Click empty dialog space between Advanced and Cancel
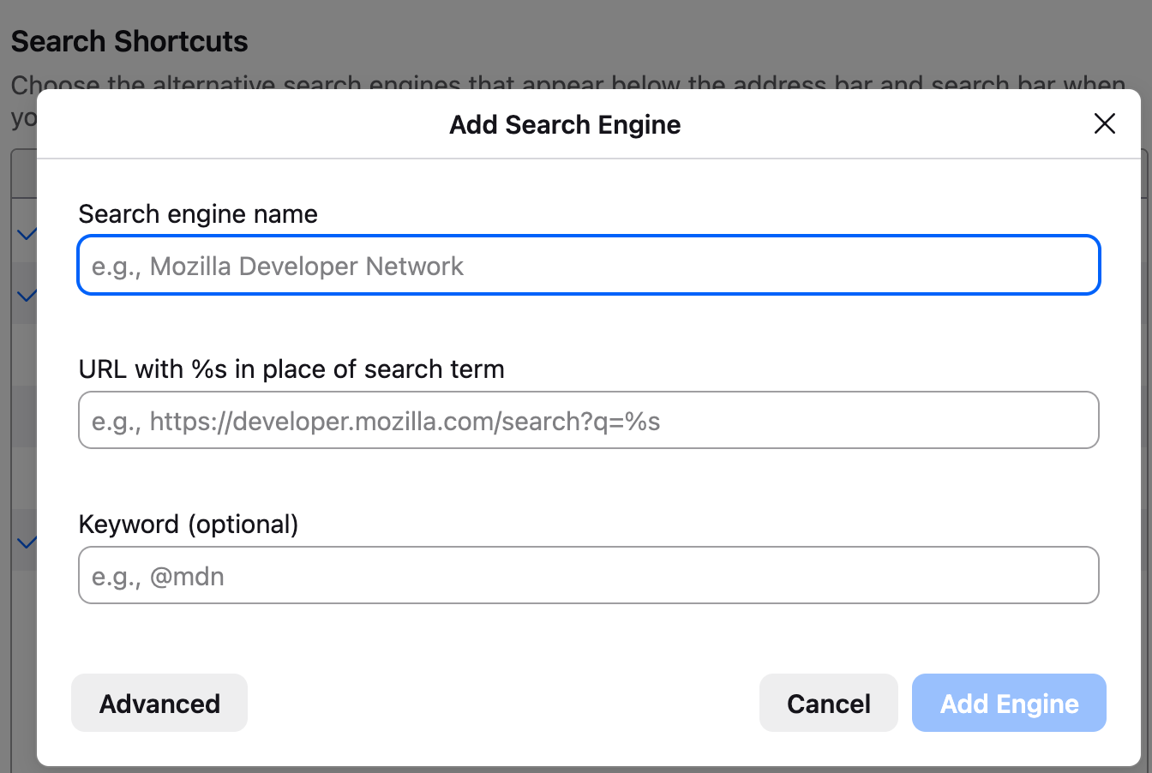This screenshot has width=1152, height=773. click(x=501, y=704)
